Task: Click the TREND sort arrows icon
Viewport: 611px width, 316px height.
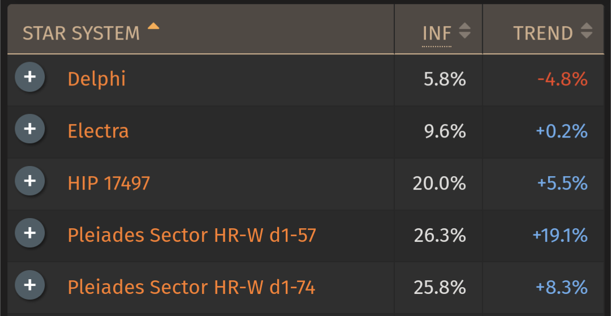Action: [x=587, y=31]
